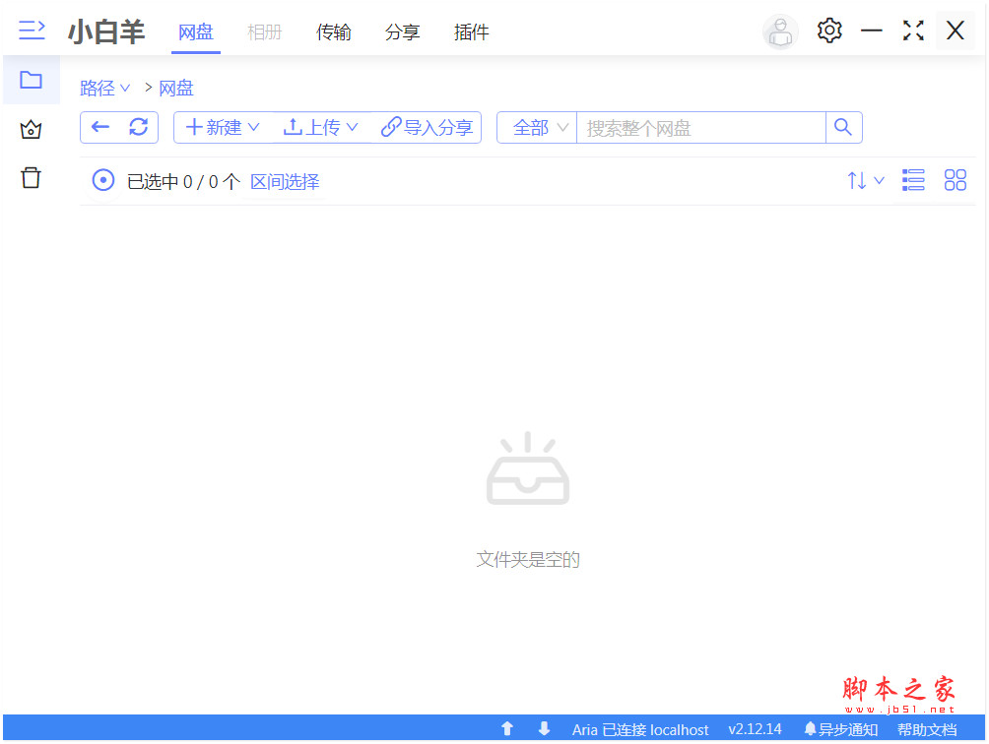Expand the 路径 dropdown
Viewport: 989px width, 744px height.
pos(104,88)
